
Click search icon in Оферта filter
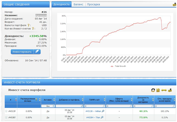point(131,106)
